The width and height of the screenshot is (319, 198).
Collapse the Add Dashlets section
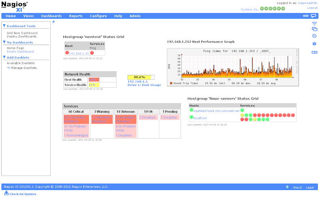(4, 57)
